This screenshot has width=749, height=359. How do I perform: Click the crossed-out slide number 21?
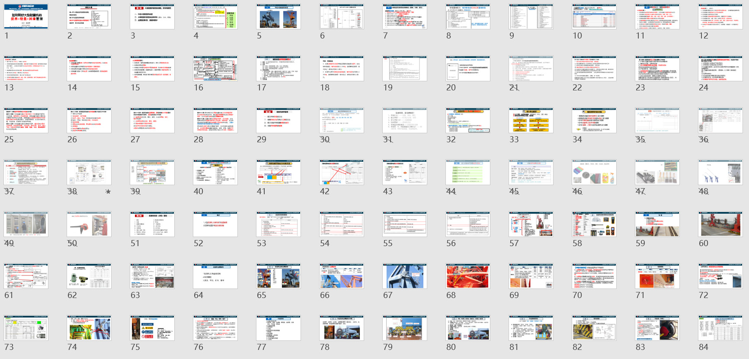tap(514, 88)
